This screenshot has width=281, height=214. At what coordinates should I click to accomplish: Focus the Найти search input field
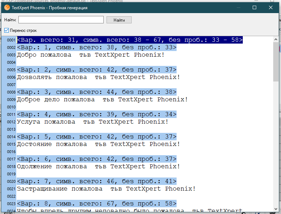point(61,20)
